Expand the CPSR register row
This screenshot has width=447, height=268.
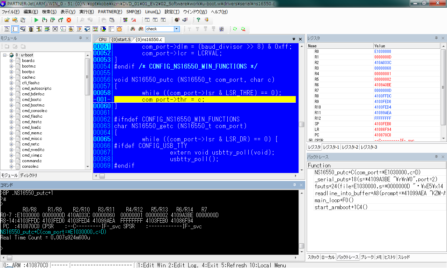[x=310, y=140]
